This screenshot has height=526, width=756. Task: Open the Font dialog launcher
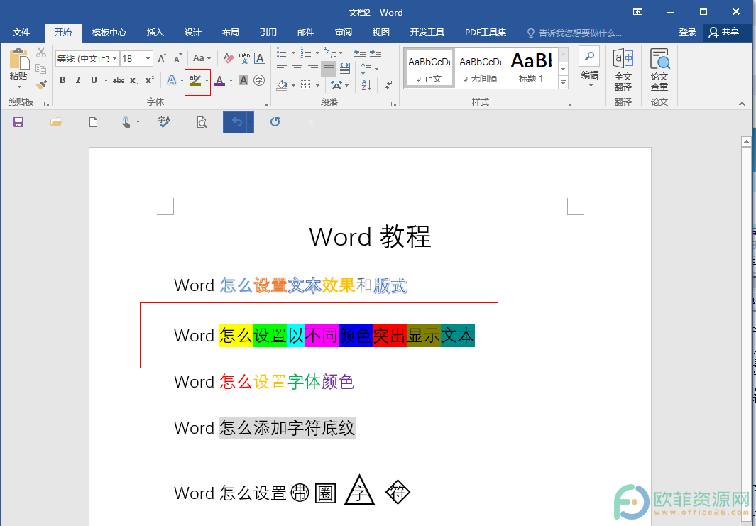pos(265,103)
